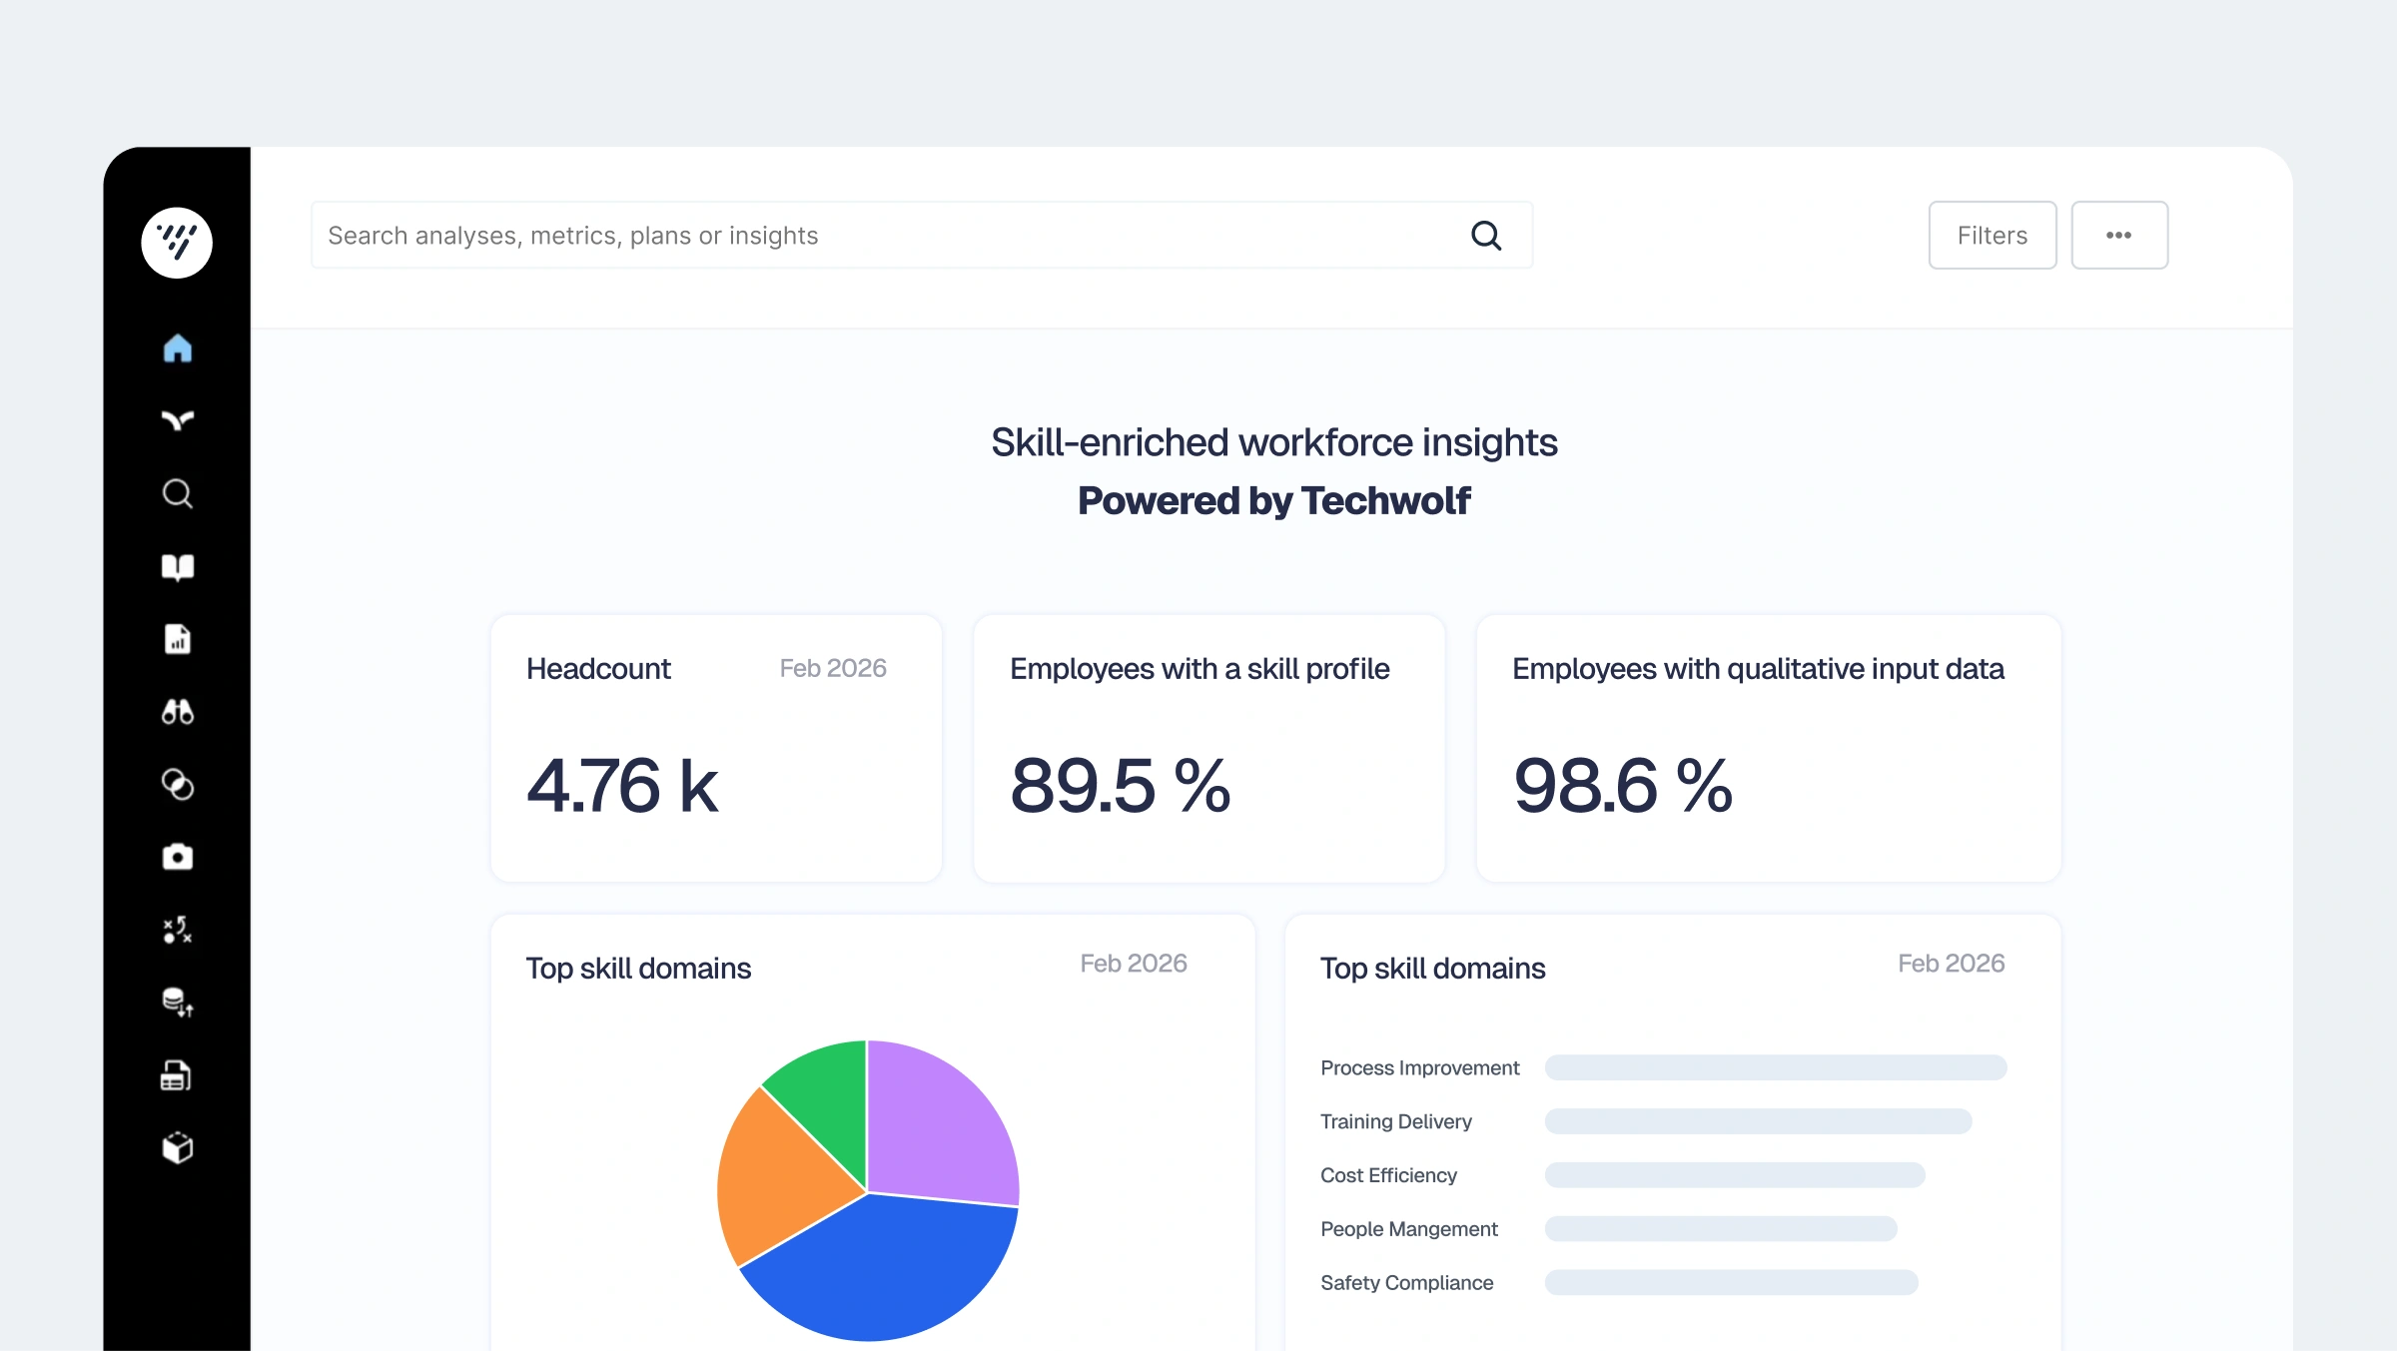Click the strategy playbook icon
2397x1351 pixels.
click(x=177, y=930)
